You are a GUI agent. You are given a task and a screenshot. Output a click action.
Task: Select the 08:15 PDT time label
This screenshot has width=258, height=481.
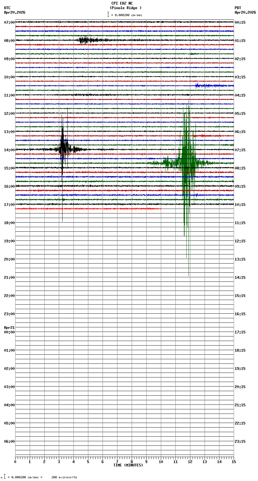point(240,168)
